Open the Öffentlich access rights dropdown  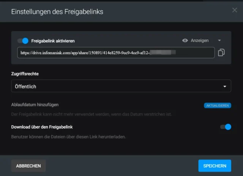pos(121,86)
